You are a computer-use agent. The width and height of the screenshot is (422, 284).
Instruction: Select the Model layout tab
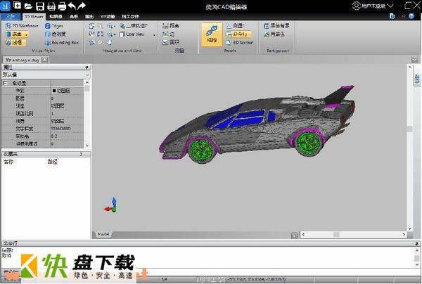click(103, 234)
